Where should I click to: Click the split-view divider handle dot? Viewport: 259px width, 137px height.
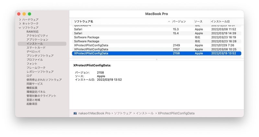157,59
